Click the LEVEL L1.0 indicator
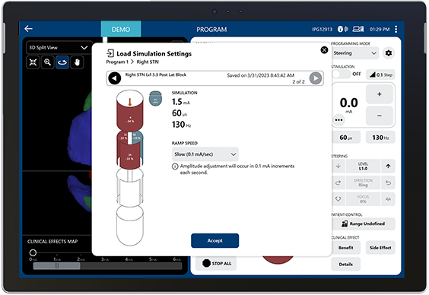Image resolution: width=429 pixels, height=295 pixels. [363, 166]
